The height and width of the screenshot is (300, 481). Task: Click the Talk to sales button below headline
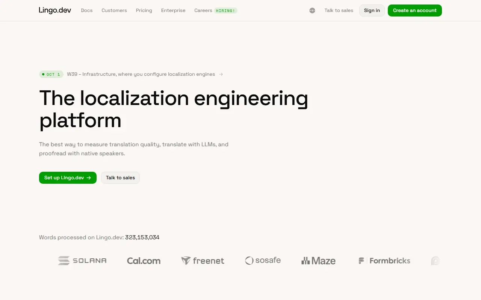(x=120, y=178)
